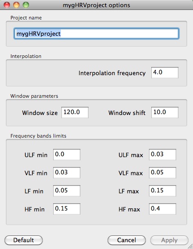Focus the HF max input field
Viewport: 193px width, 249px height.
coord(163,209)
